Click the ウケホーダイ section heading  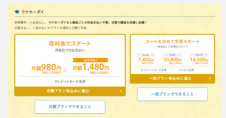[32, 12]
